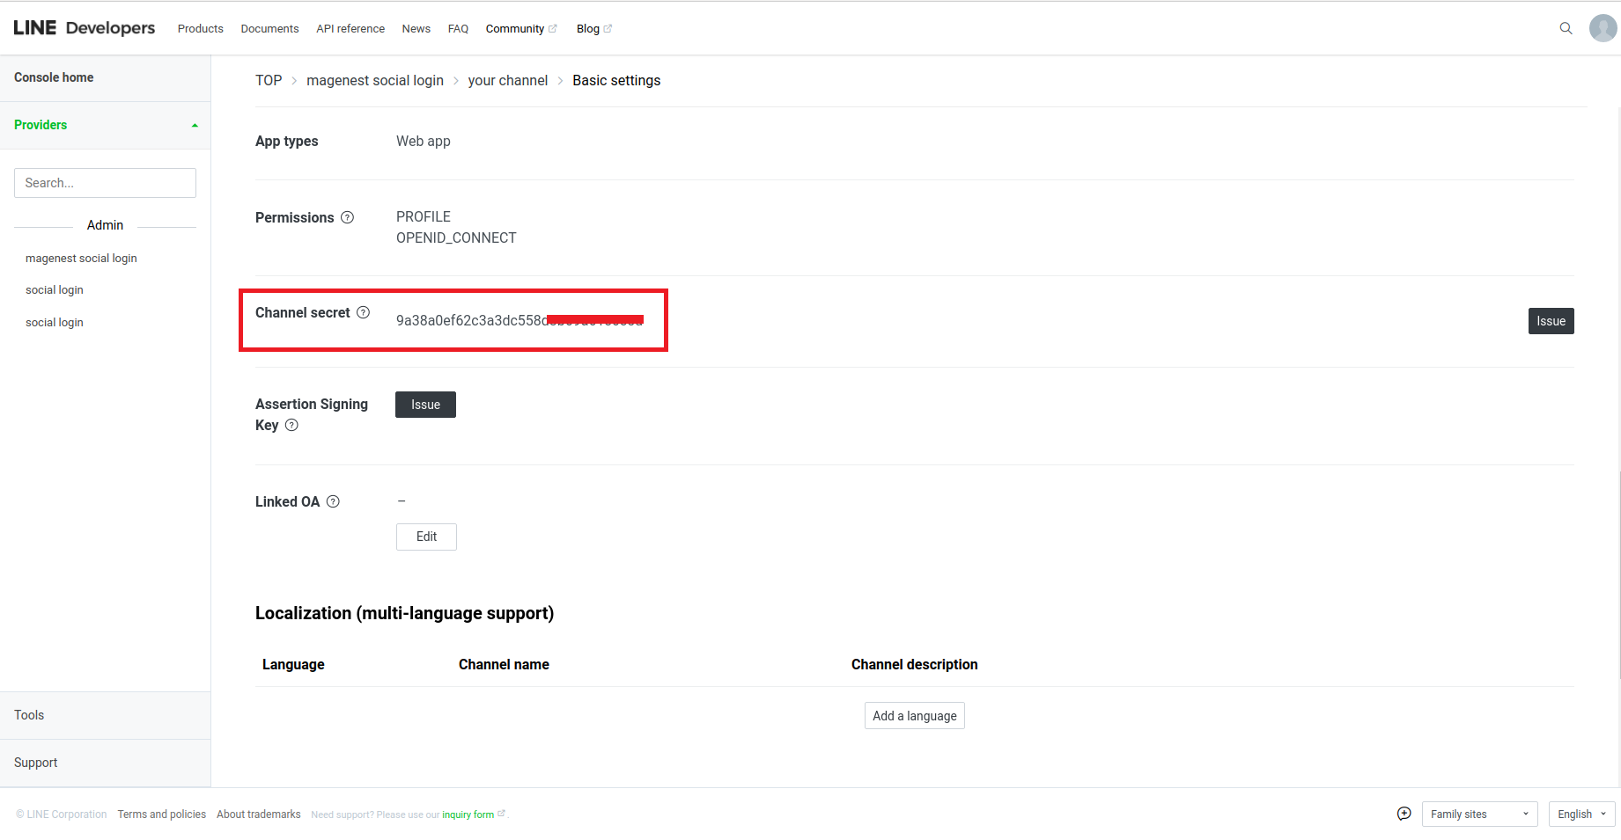Click the PROFILE permission text
1621x840 pixels.
424,216
